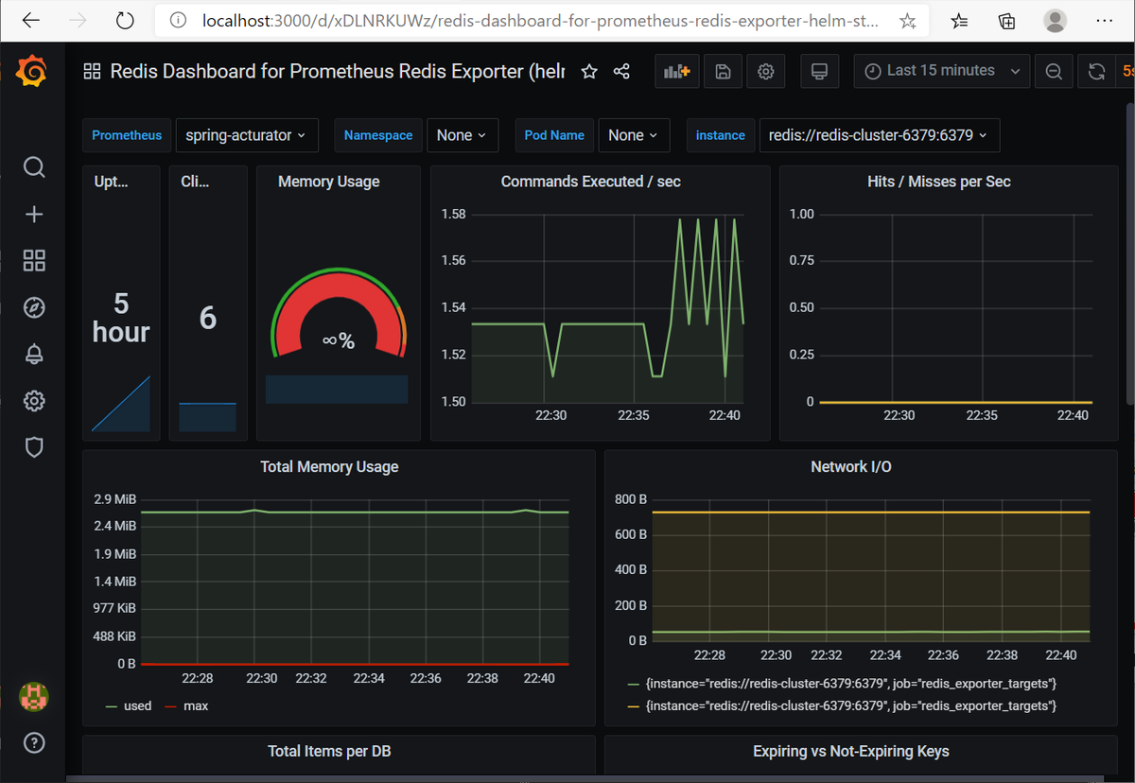Open the Alerting bell sidebar icon
Image resolution: width=1135 pixels, height=783 pixels.
34,354
